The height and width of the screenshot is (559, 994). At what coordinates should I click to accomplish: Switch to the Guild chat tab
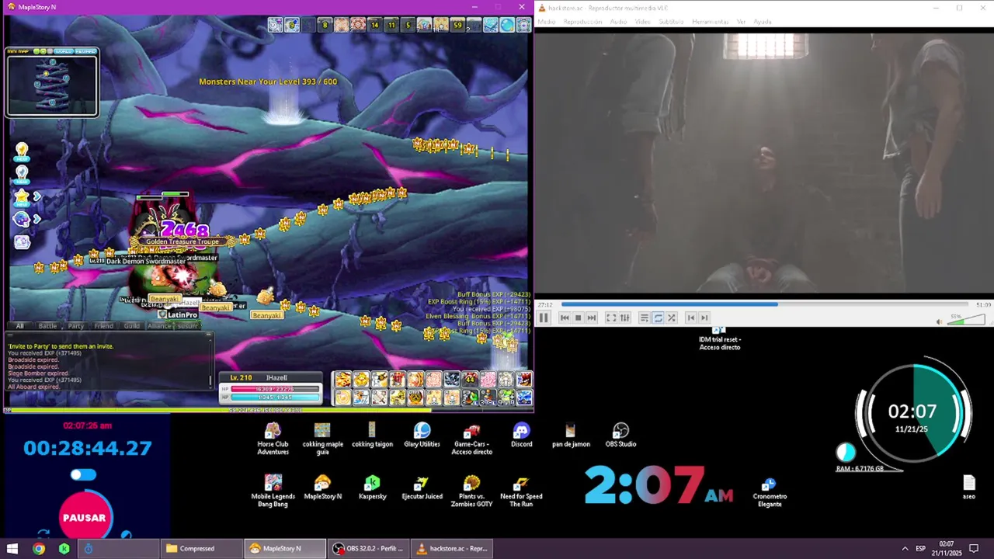tap(131, 326)
